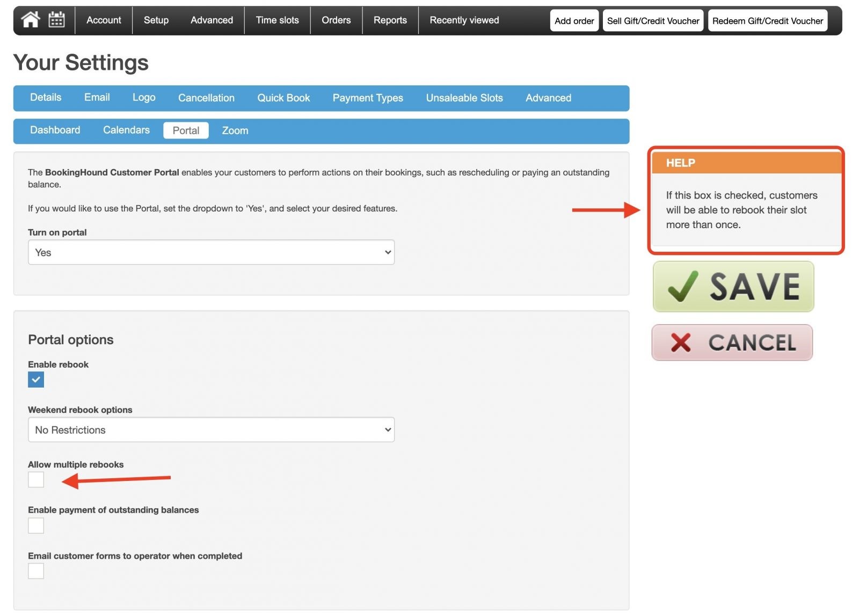
Task: Switch to the Advanced settings tab
Action: click(548, 98)
